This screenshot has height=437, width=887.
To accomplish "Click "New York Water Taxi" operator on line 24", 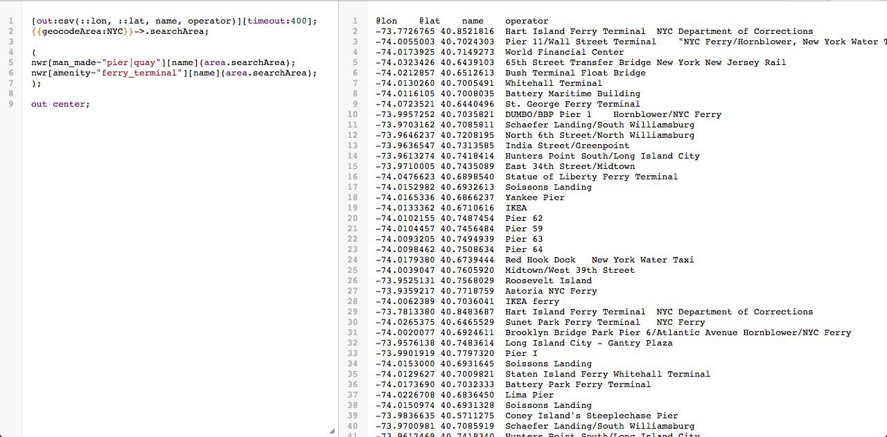I will point(643,260).
